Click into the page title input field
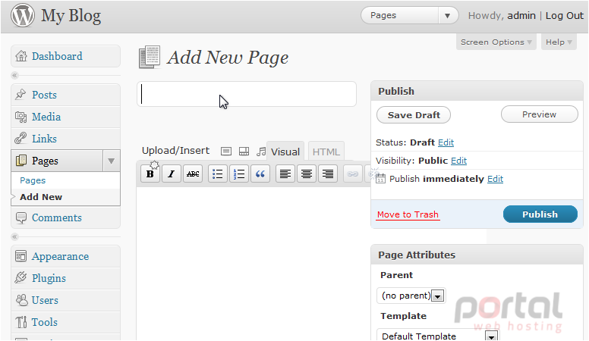Screen dimensions: 589x341 247,94
